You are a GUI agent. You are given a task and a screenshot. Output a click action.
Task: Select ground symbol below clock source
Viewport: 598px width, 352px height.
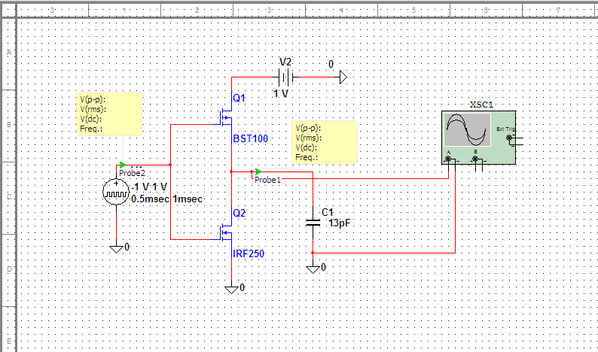(x=116, y=249)
